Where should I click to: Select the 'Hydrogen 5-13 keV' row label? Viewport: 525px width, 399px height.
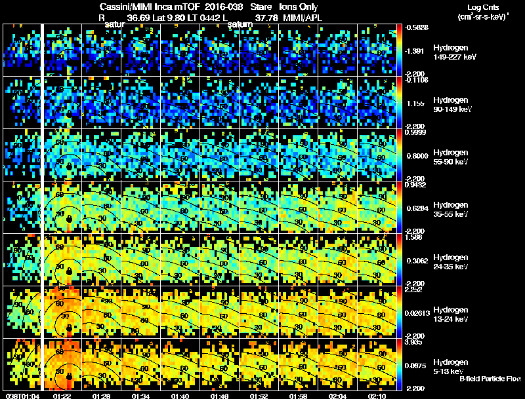click(451, 367)
